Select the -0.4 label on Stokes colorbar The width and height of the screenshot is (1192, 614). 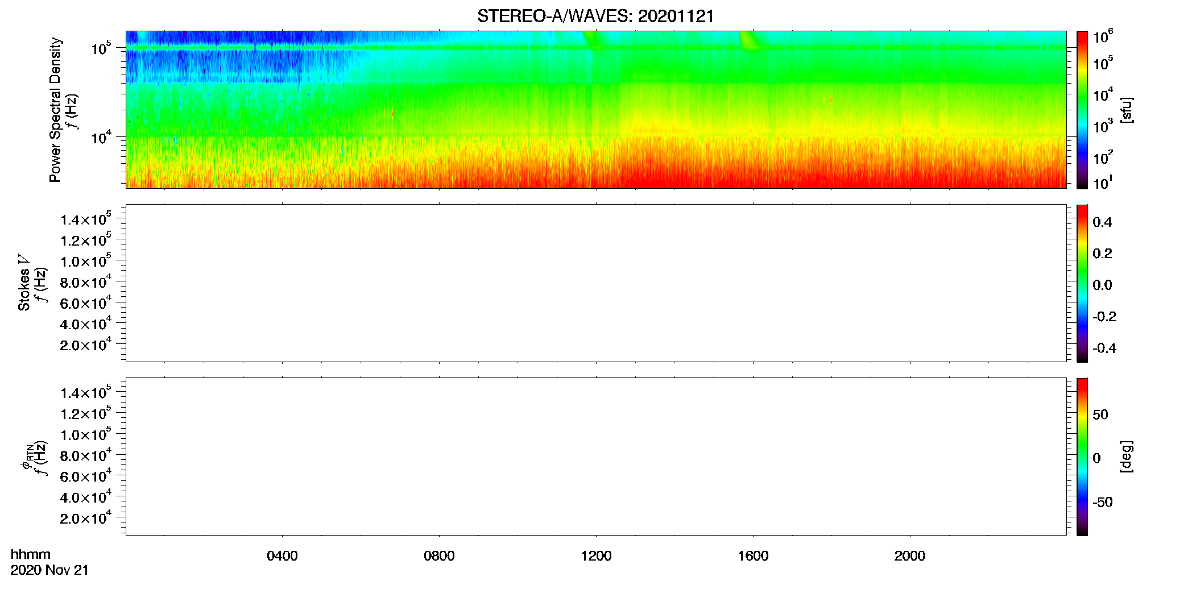pyautogui.click(x=1104, y=349)
